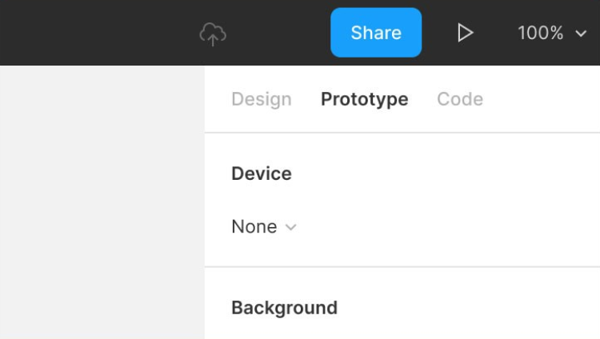The image size is (600, 339).
Task: Click the empty panel area right of Code tab
Action: (x=542, y=99)
